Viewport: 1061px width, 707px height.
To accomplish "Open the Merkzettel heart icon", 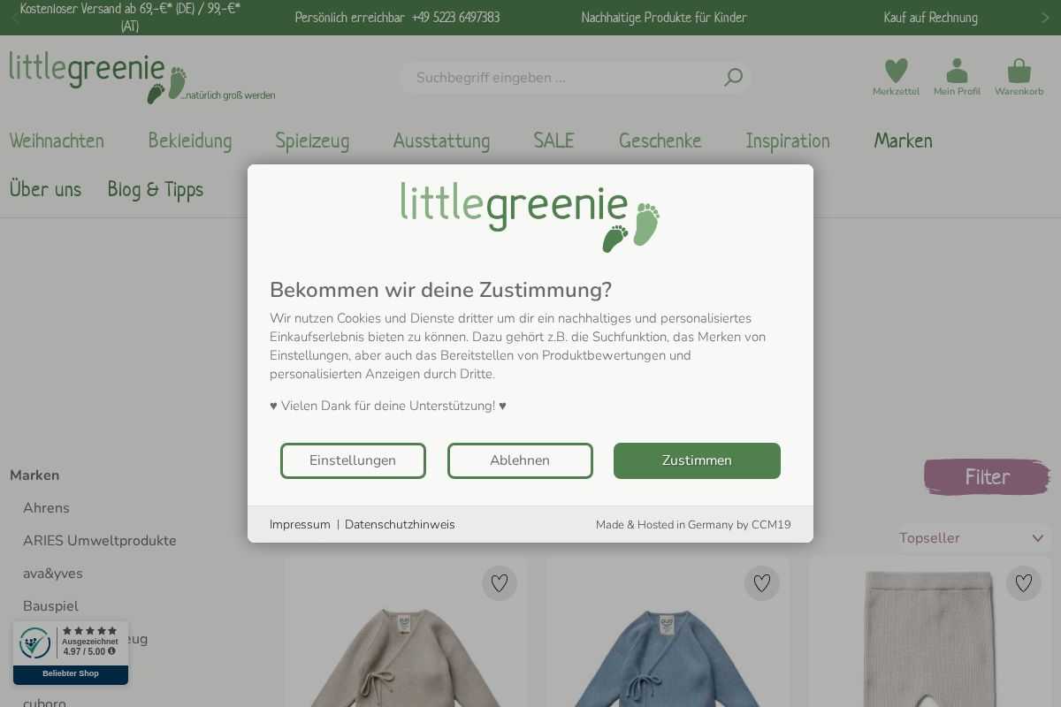I will click(896, 71).
